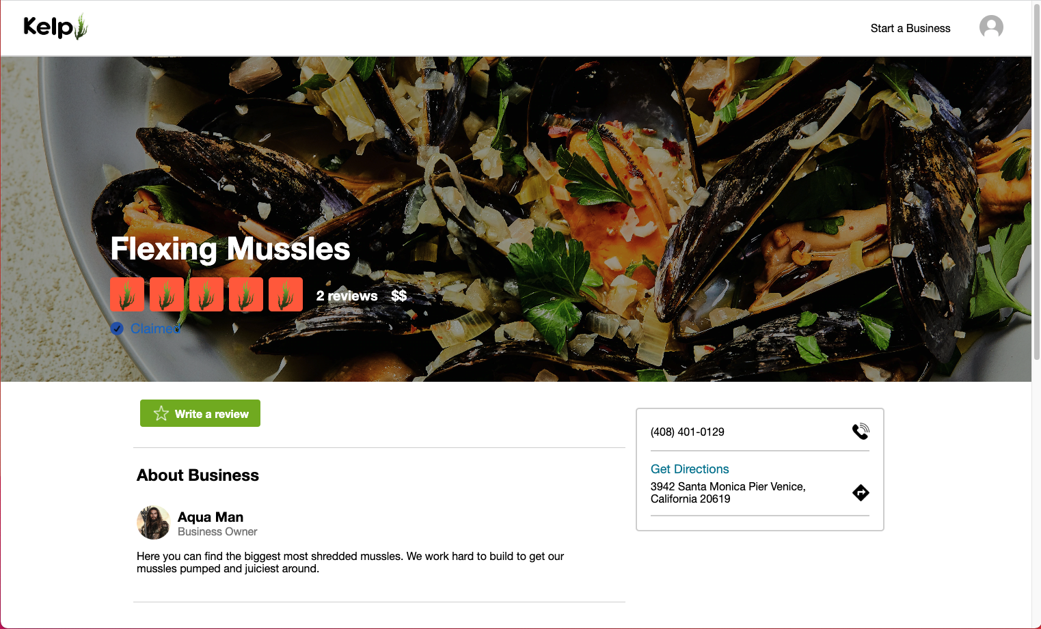Open the user profile avatar icon
Viewport: 1041px width, 629px height.
[x=991, y=27]
